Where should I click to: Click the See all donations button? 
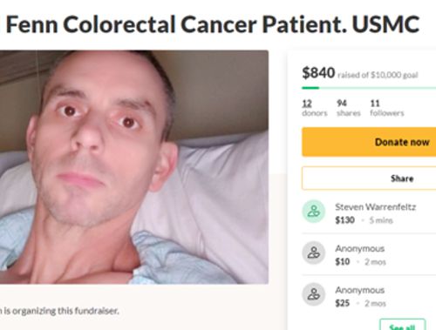tap(403, 325)
